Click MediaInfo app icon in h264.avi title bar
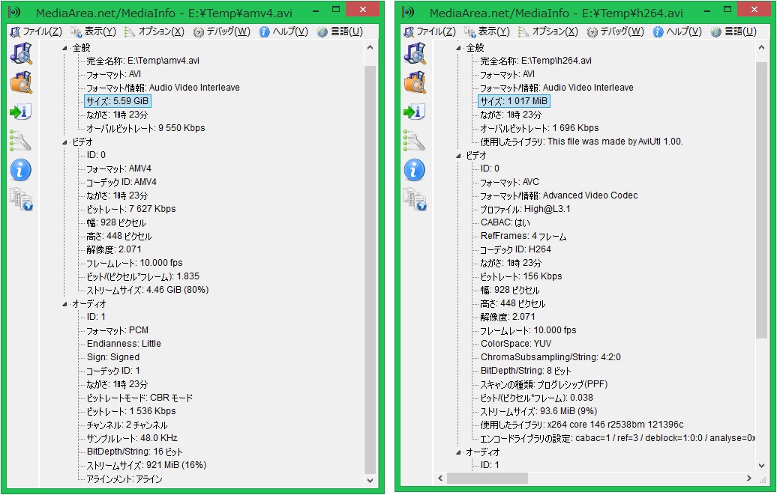This screenshot has width=777, height=495. (408, 12)
